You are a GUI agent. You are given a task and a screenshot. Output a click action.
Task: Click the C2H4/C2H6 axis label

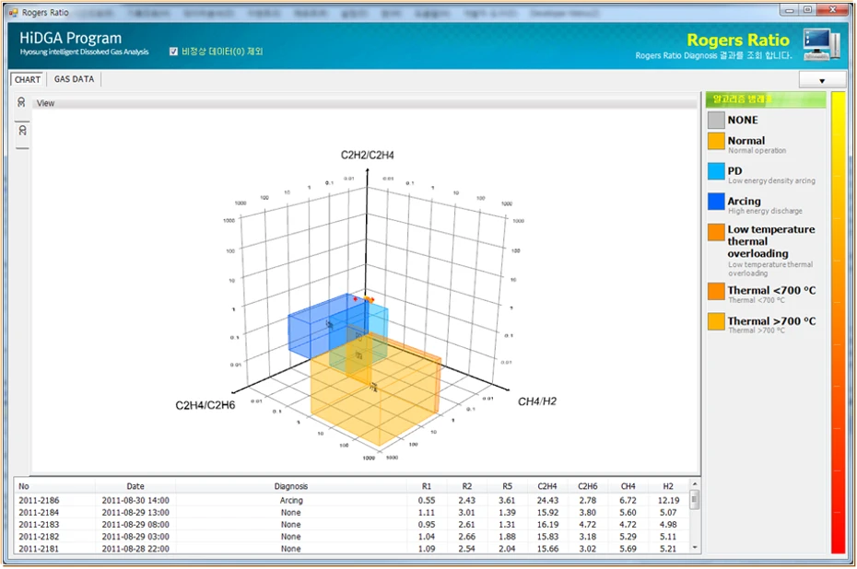(x=205, y=405)
